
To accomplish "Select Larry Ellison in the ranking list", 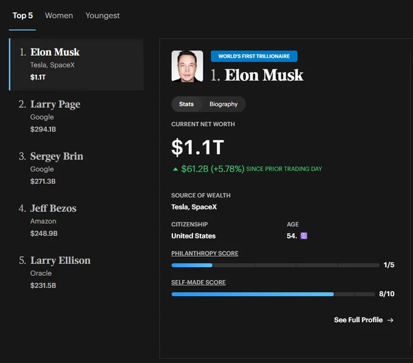I will coord(77,273).
